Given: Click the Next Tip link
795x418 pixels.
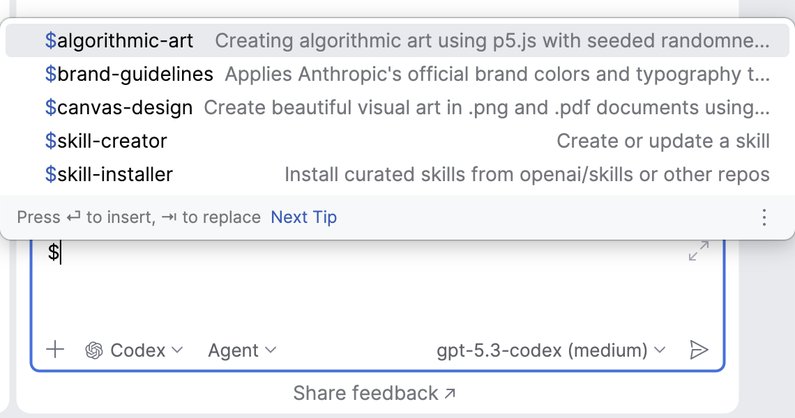Looking at the screenshot, I should tap(303, 217).
